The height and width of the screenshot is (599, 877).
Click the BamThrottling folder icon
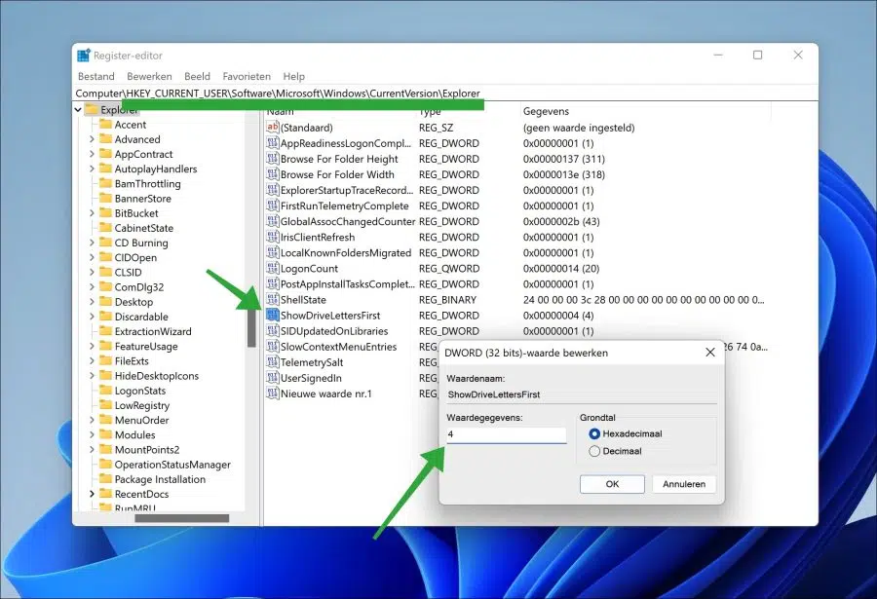point(105,183)
